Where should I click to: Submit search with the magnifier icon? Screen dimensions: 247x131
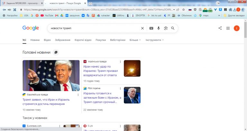click(x=173, y=28)
